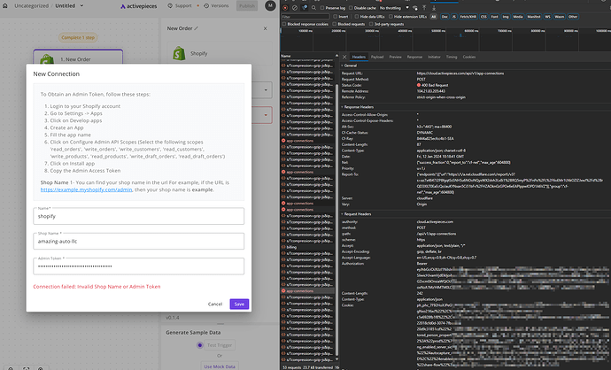Save the new Shopify connection
The width and height of the screenshot is (611, 370).
click(x=239, y=304)
